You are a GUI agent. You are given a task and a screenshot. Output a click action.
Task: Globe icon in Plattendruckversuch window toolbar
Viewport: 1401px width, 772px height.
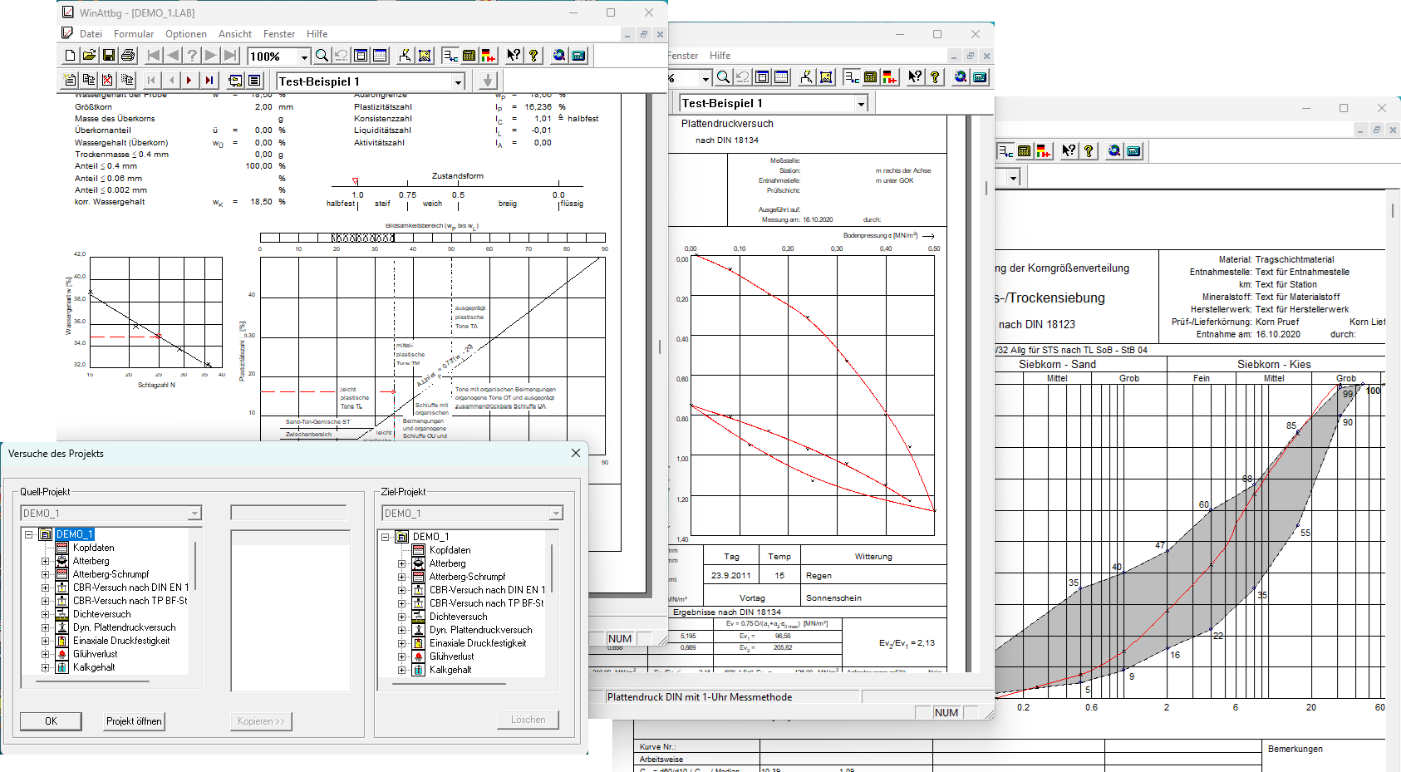pos(961,77)
